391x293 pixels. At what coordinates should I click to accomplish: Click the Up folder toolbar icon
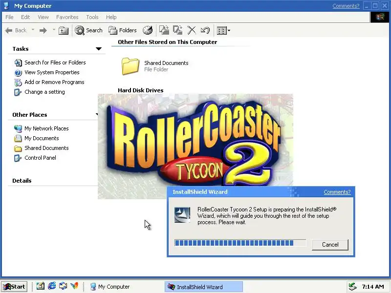64,30
